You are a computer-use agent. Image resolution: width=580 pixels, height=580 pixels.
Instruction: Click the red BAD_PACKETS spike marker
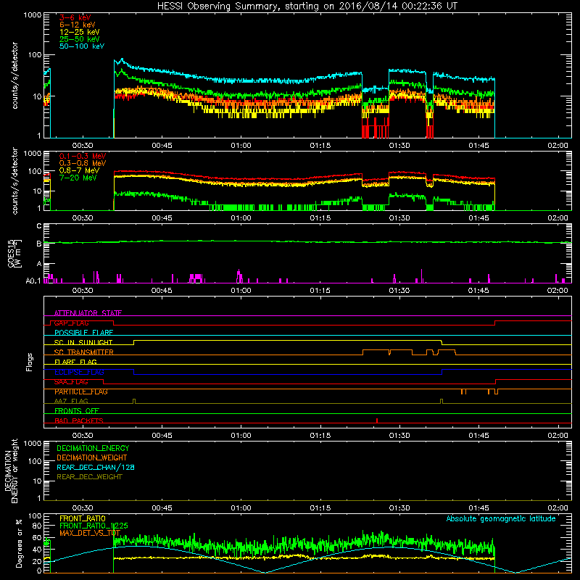coord(377,420)
